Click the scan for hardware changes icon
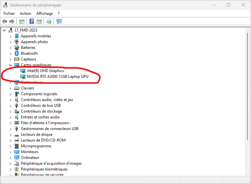251x184 pixels. click(59, 22)
